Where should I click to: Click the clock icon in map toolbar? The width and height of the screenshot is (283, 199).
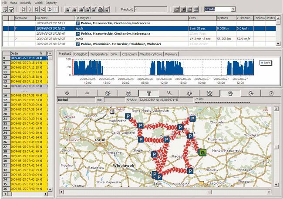[270, 93]
